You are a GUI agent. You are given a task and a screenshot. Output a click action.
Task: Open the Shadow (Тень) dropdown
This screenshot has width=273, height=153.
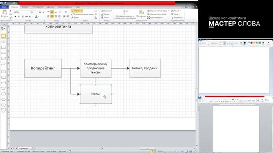click(105, 17)
